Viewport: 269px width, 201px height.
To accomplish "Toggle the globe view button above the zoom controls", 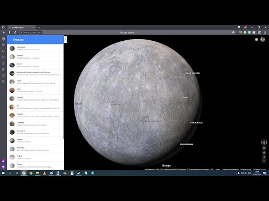I will pyautogui.click(x=264, y=152).
